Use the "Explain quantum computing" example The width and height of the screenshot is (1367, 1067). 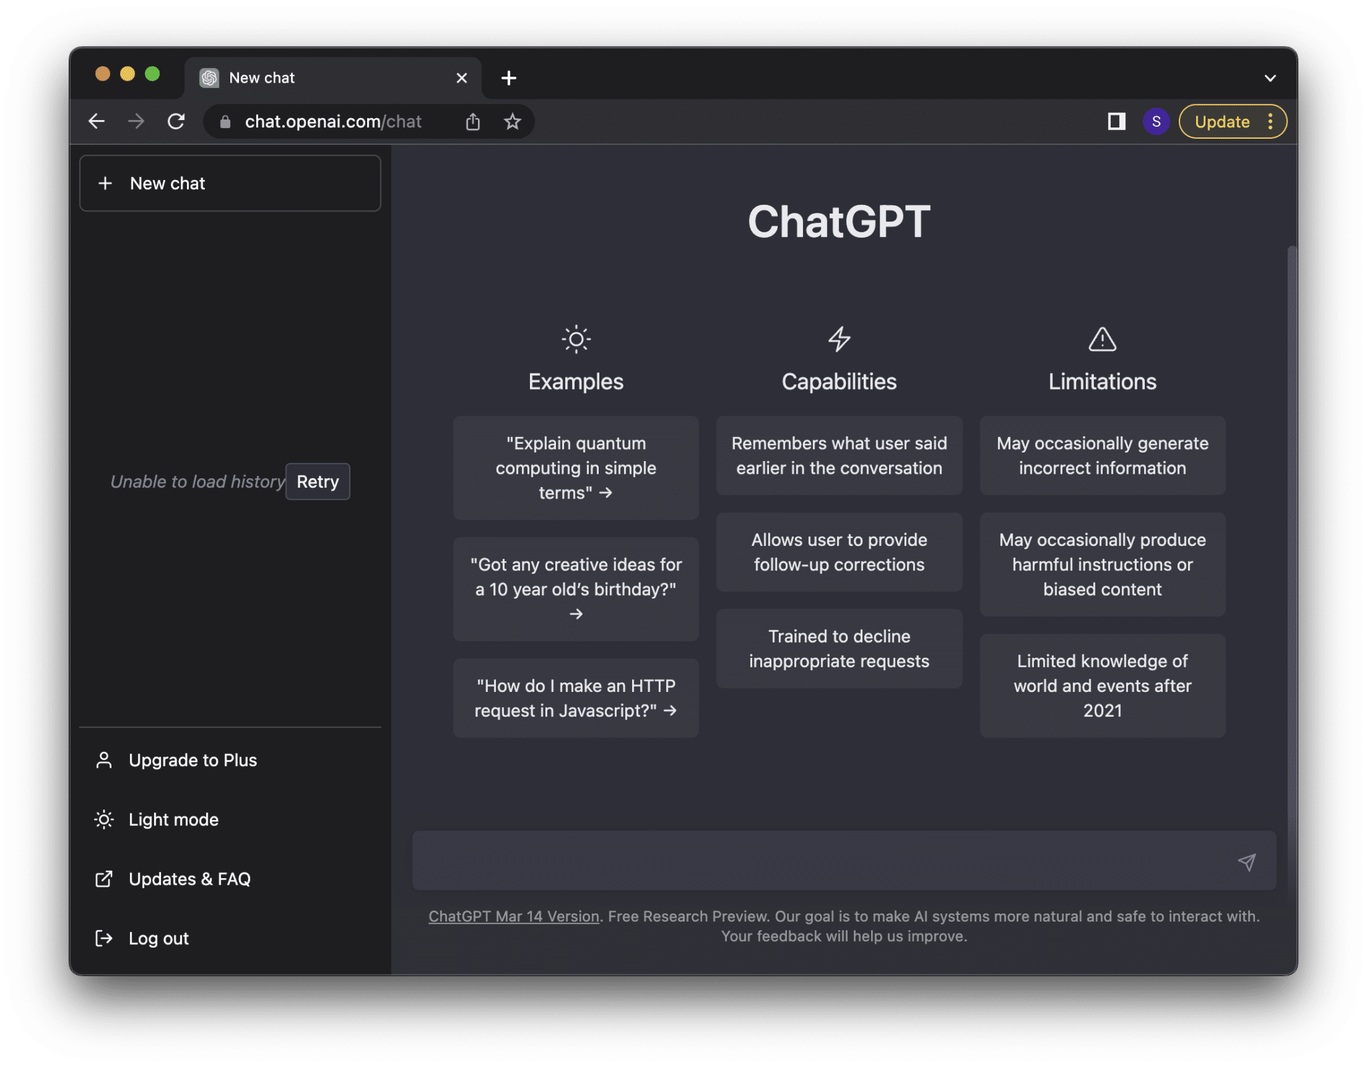coord(576,468)
